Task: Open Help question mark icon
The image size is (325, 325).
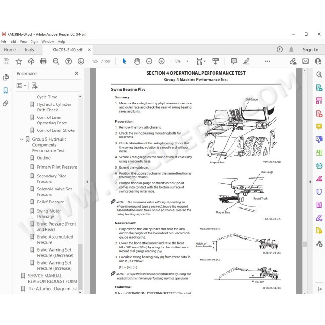Action: tap(279, 49)
